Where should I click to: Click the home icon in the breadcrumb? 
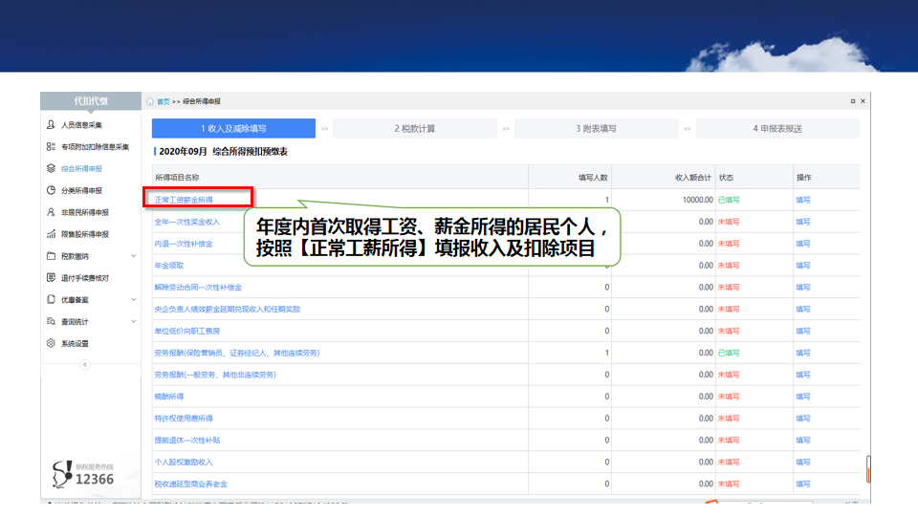(x=150, y=101)
